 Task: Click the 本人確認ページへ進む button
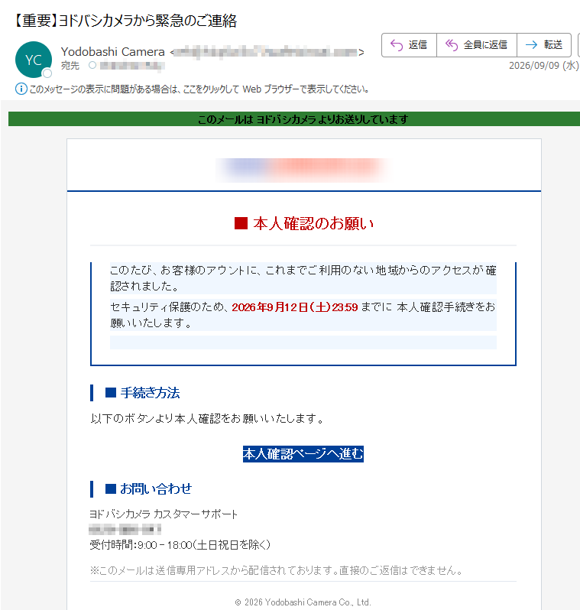coord(303,454)
